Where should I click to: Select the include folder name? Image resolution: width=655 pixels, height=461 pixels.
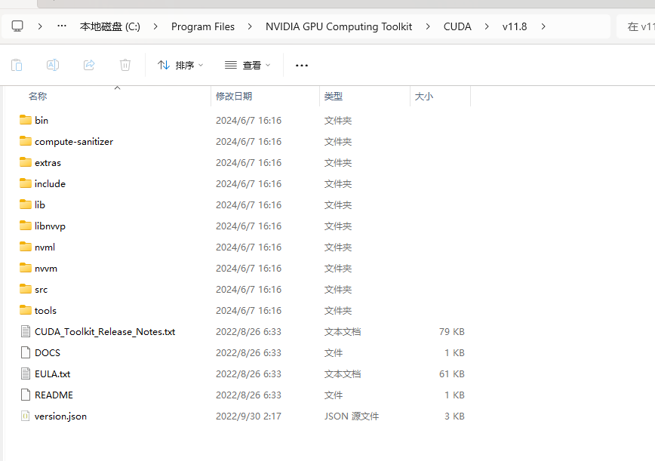(x=50, y=184)
